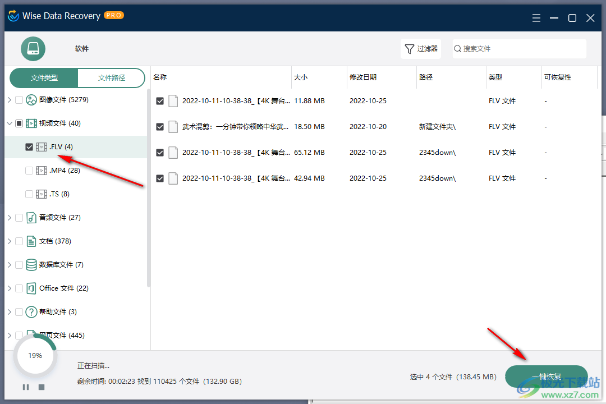The width and height of the screenshot is (606, 404).
Task: Check the 数据库文件 (7) checkbox
Action: pos(19,265)
